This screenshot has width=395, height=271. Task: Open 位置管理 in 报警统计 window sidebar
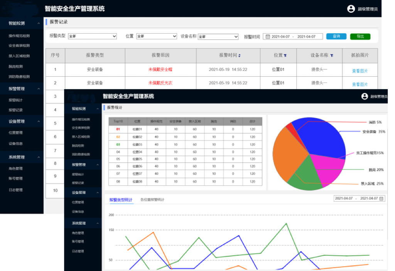tap(78, 202)
